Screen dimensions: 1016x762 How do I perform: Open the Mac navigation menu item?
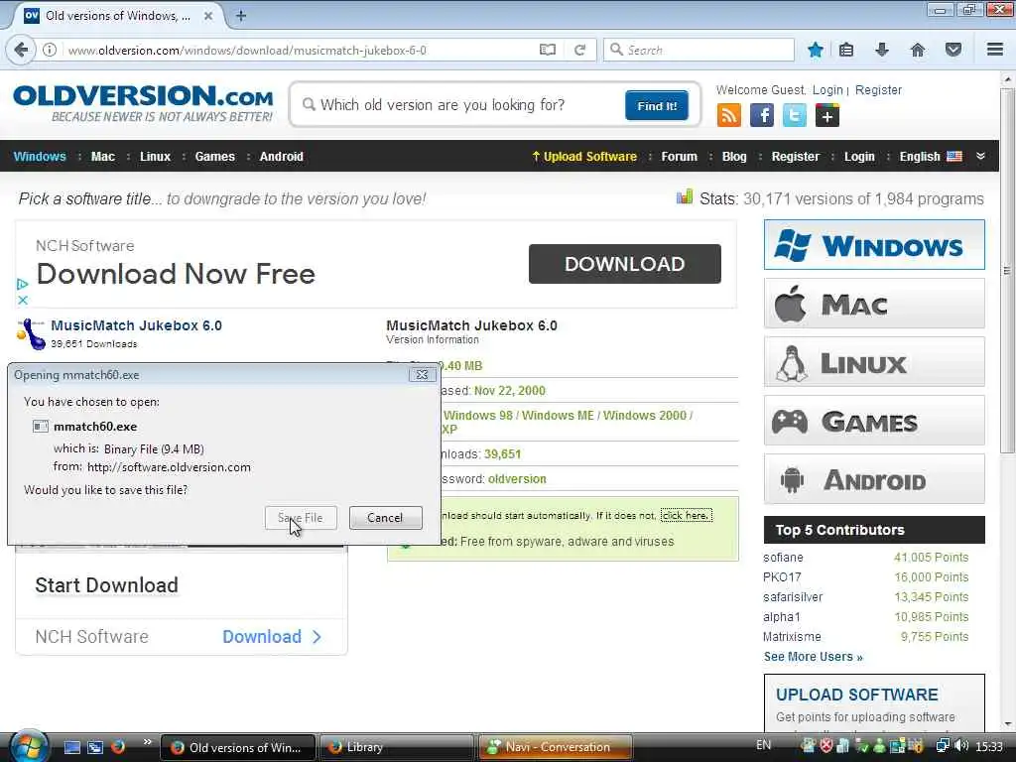[x=102, y=156]
